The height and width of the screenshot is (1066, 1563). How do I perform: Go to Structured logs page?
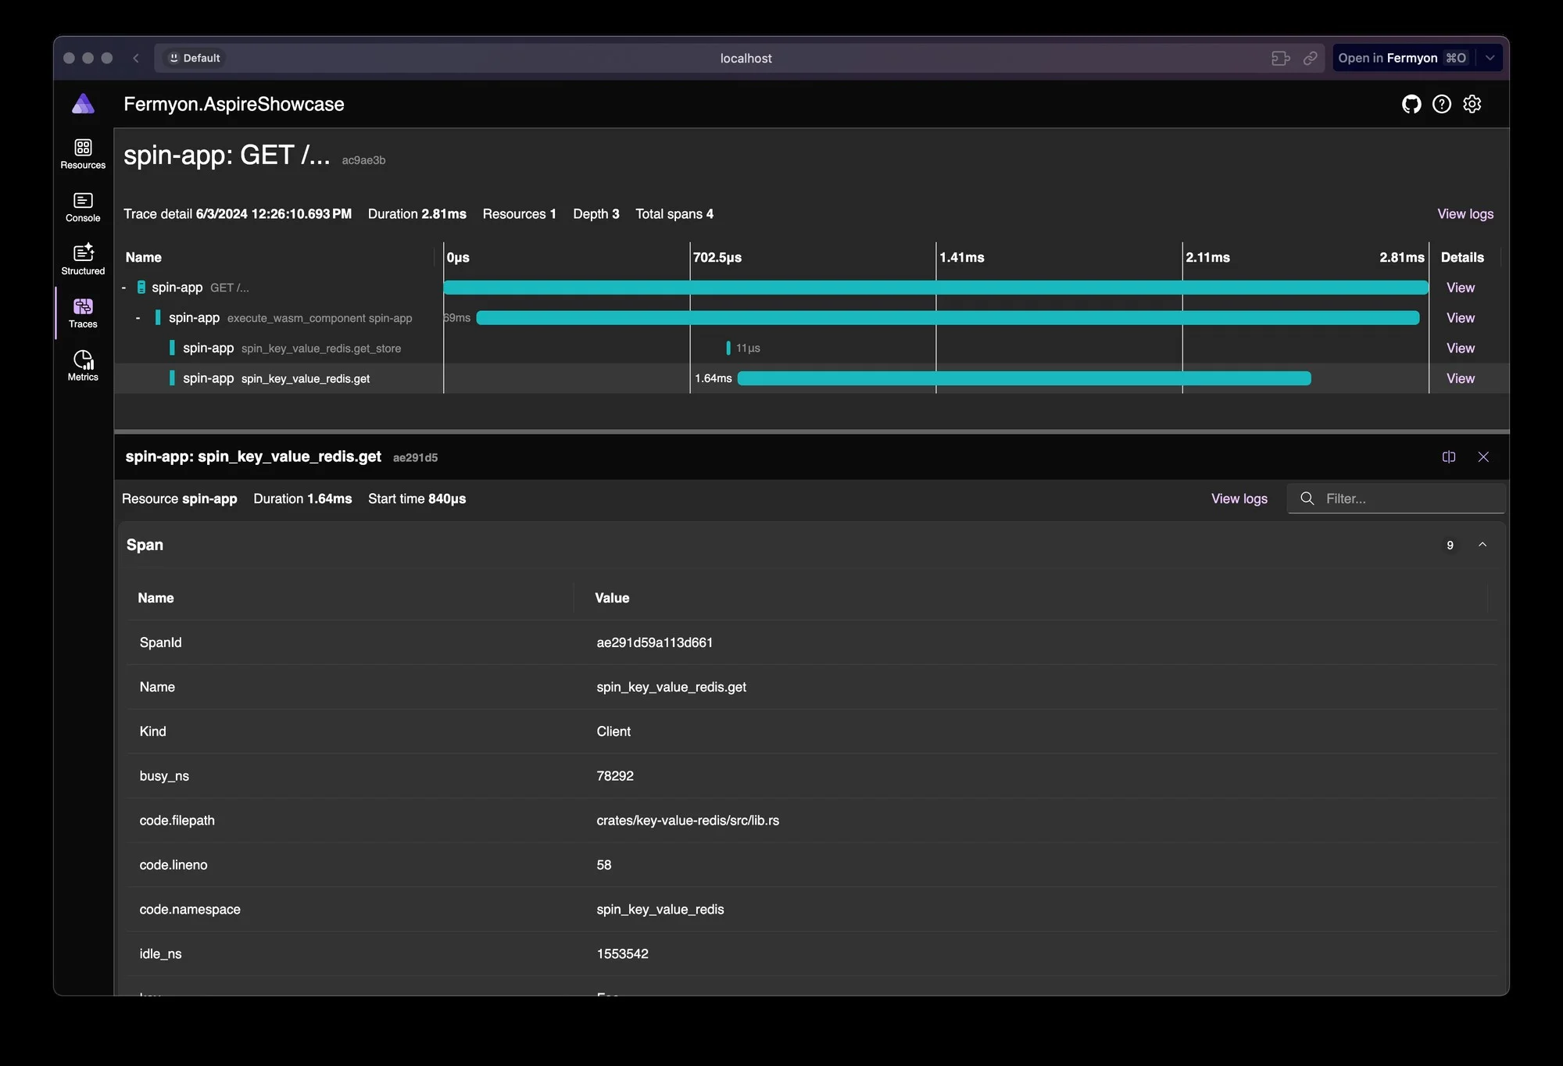point(83,260)
